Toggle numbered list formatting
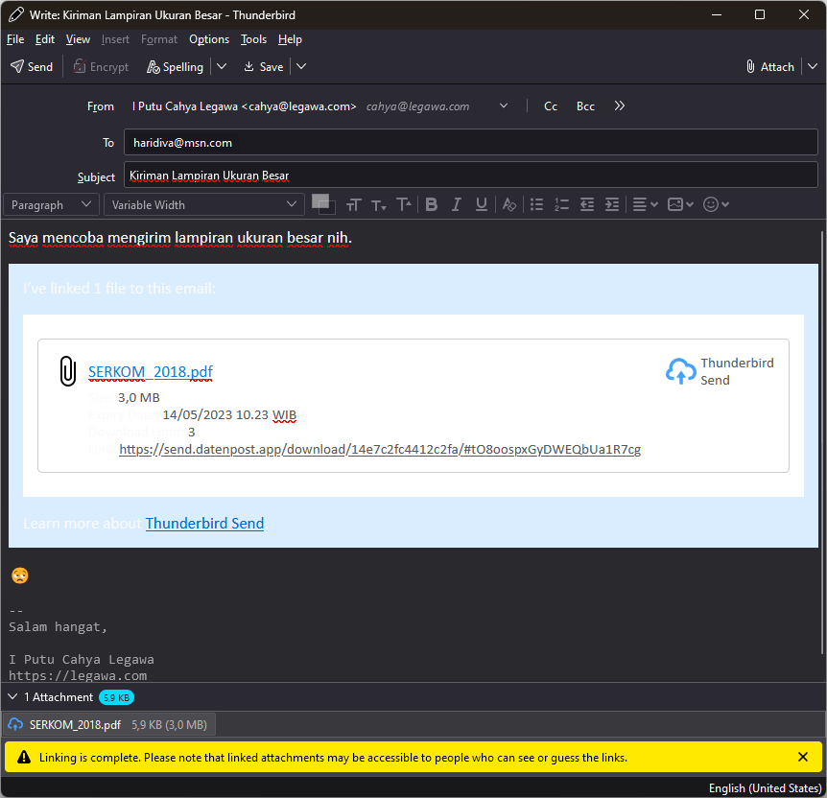Viewport: 827px width, 798px height. 561,204
